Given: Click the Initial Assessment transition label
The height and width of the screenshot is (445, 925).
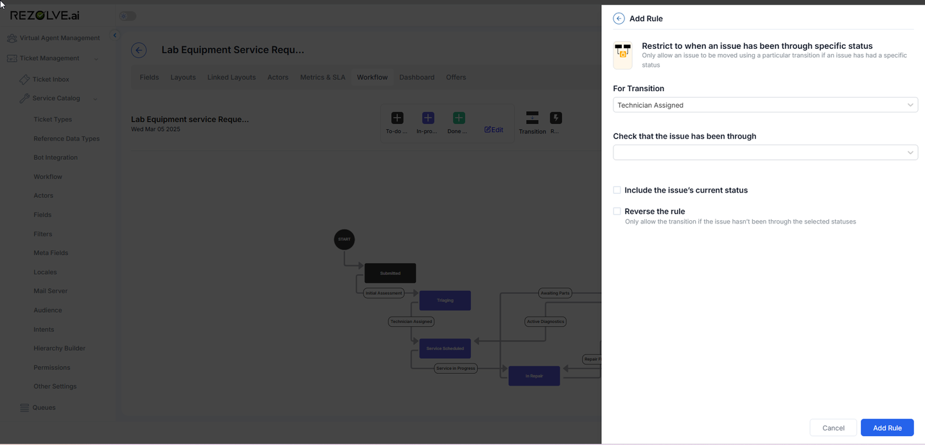Looking at the screenshot, I should pos(383,293).
